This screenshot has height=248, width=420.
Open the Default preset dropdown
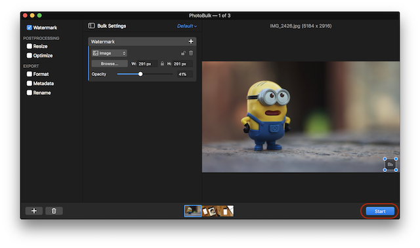[187, 26]
